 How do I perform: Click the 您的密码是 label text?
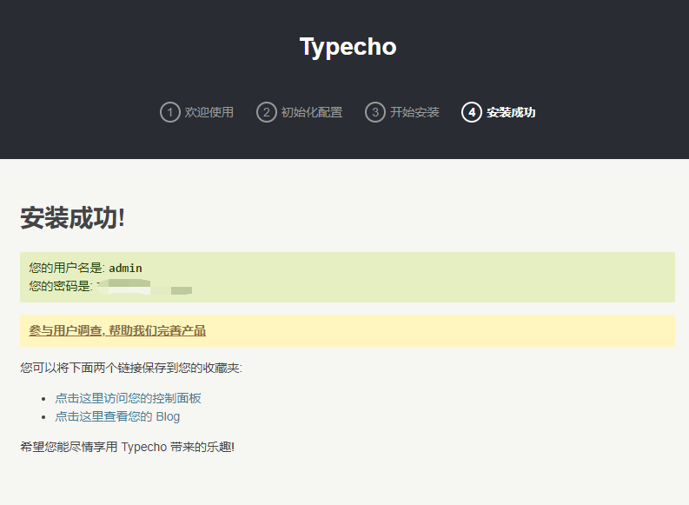coord(60,287)
